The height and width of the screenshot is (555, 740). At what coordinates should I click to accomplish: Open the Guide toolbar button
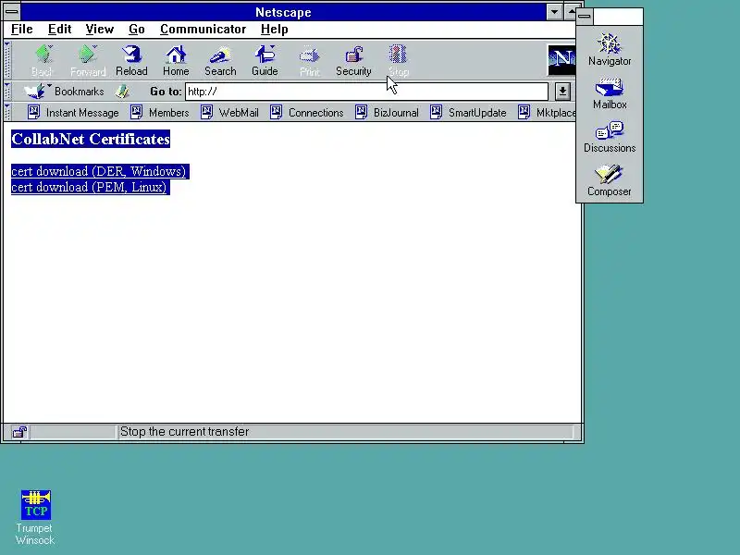click(265, 60)
